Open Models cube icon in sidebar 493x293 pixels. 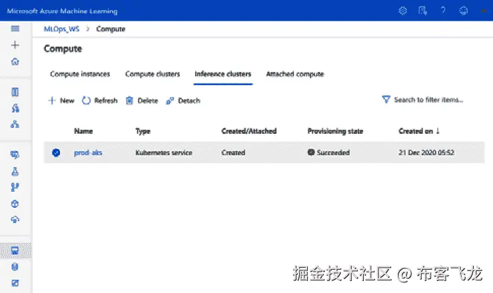(15, 204)
